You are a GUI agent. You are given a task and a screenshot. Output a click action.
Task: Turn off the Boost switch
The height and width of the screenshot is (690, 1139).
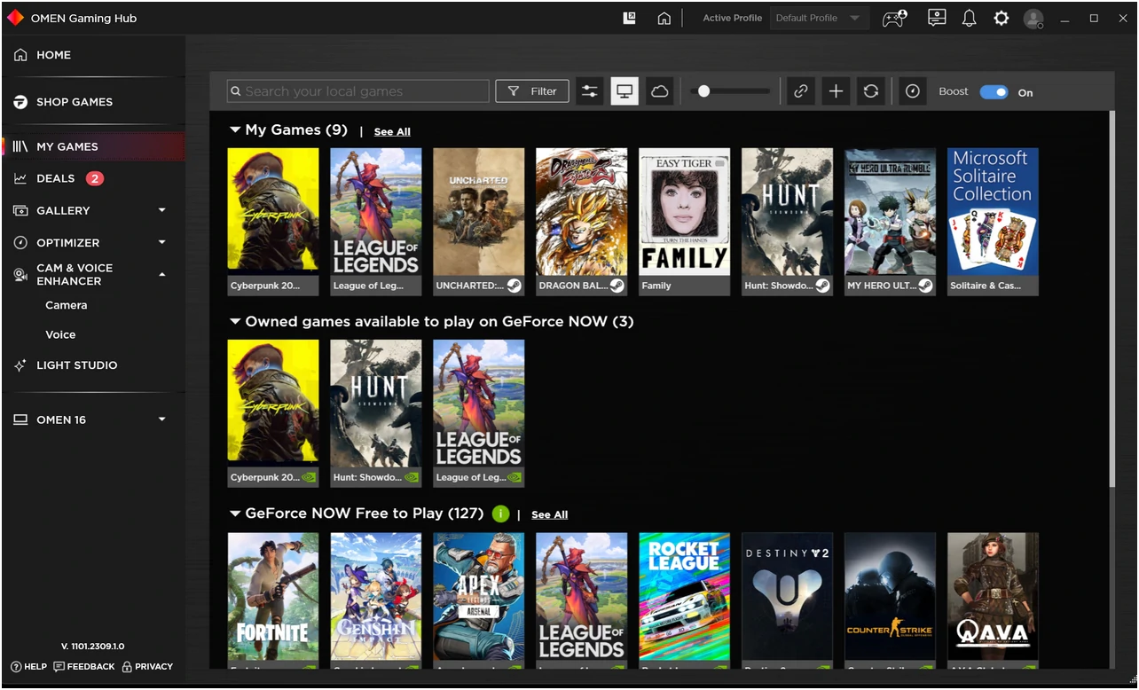(994, 92)
